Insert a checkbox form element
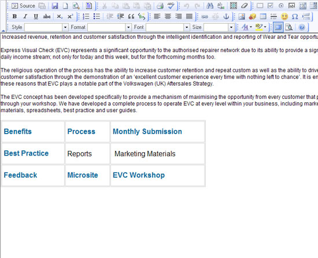This screenshot has width=318, height=258. 271,6
